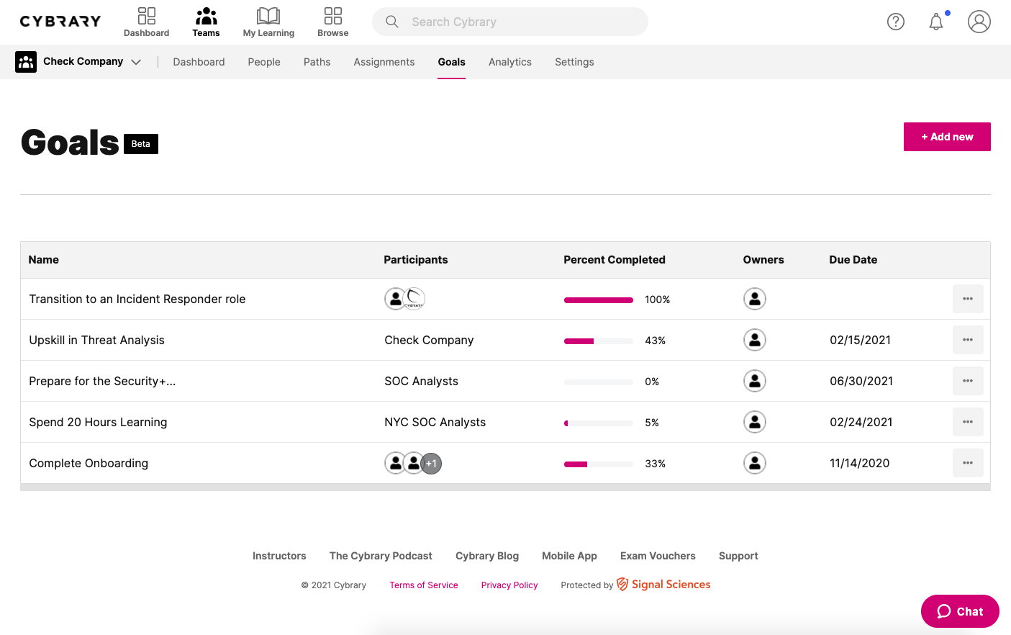
Task: Click the Beta badge next to Goals
Action: (x=141, y=144)
